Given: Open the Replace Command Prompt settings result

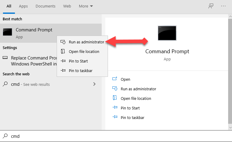Looking at the screenshot, I should click(29, 61).
